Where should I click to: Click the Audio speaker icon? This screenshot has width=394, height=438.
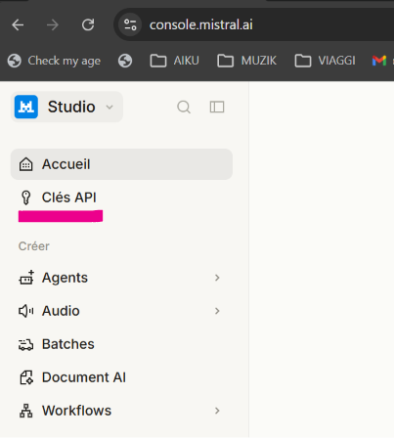pos(26,311)
